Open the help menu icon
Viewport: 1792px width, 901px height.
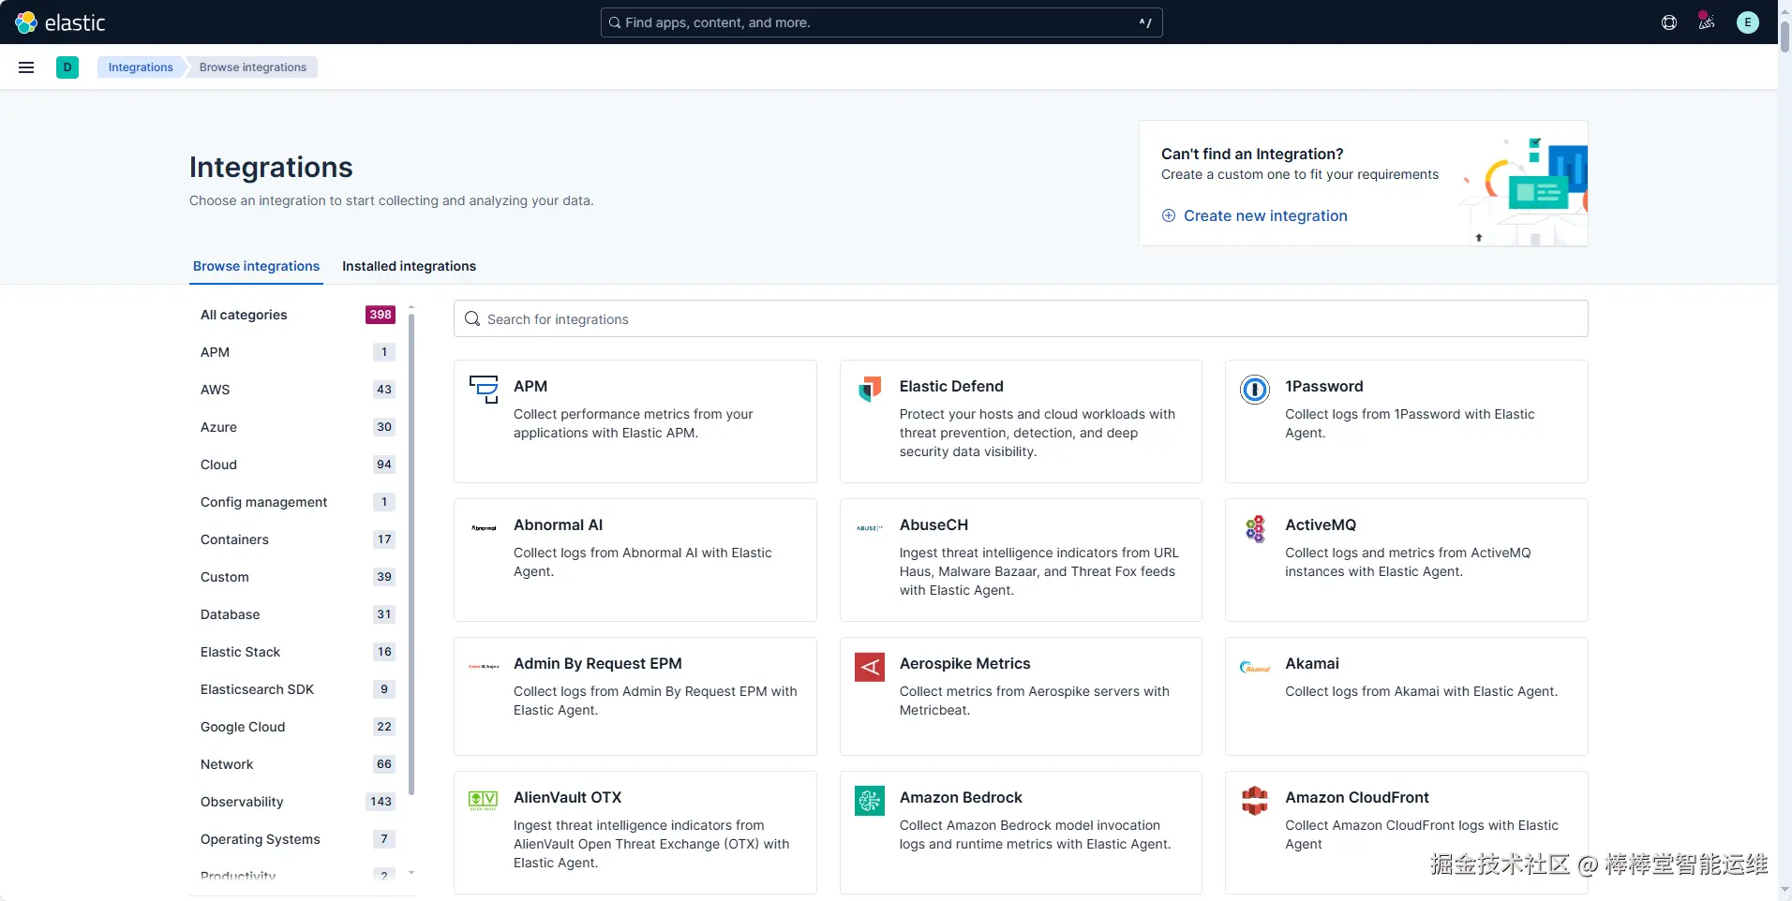tap(1669, 22)
